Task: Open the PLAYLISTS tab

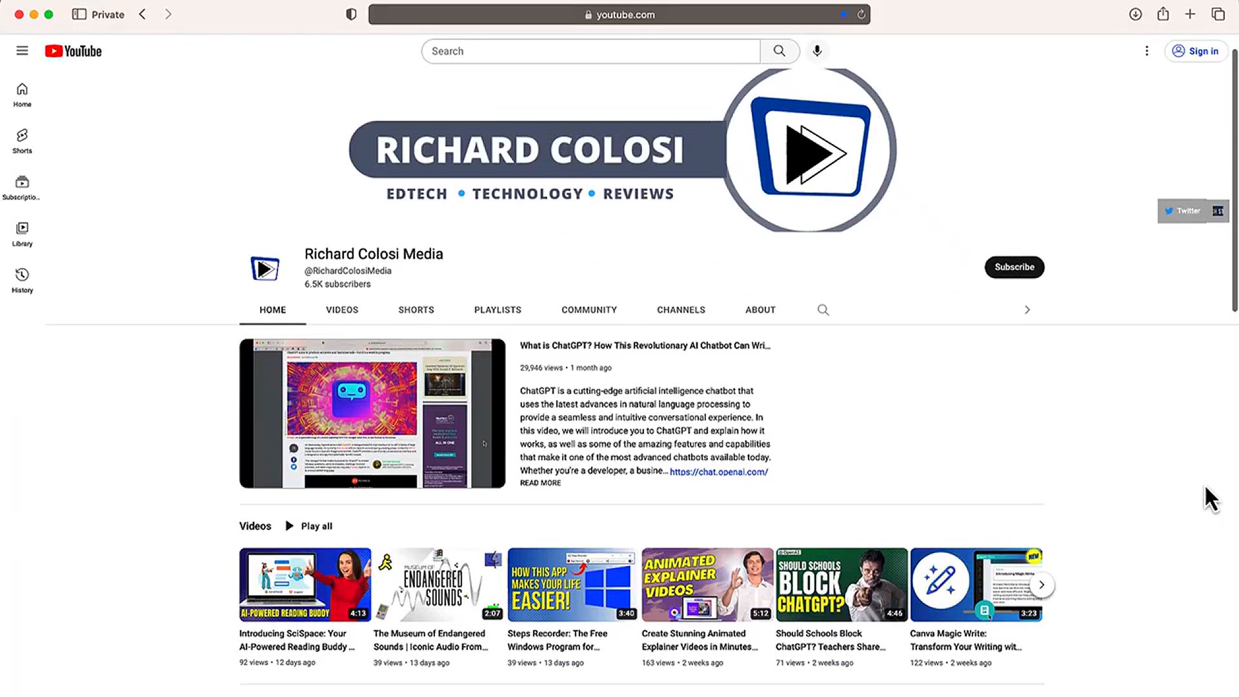Action: 498,310
